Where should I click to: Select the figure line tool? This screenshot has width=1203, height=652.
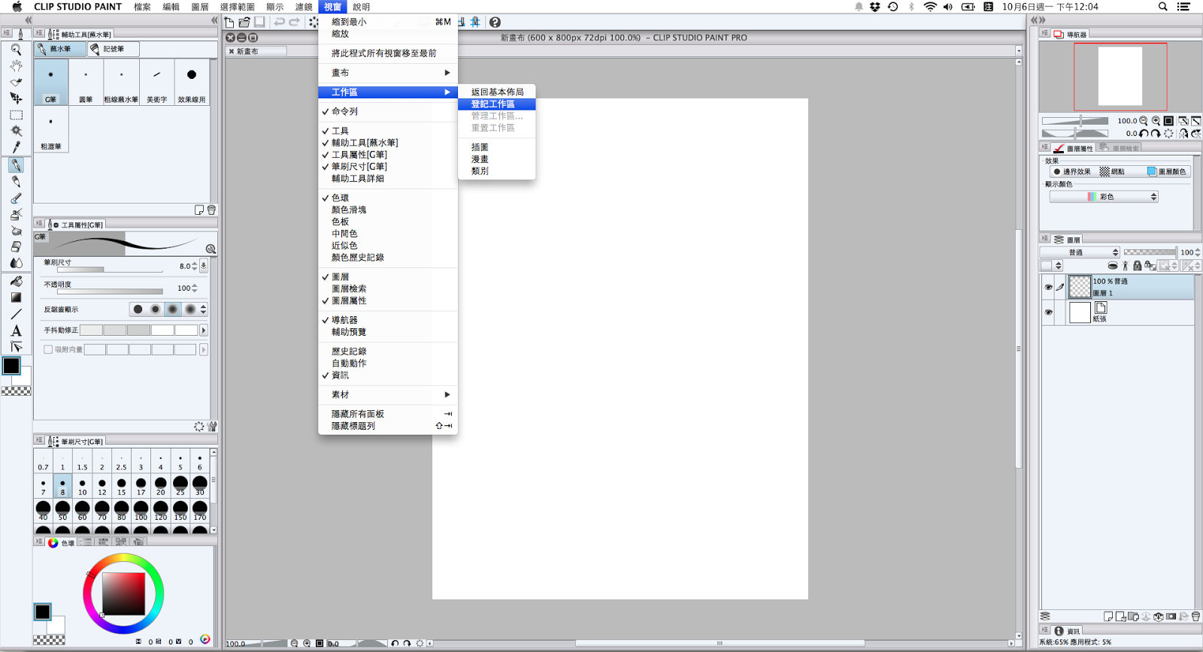(x=16, y=314)
